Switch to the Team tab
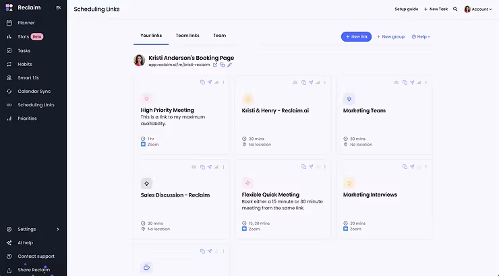The width and height of the screenshot is (499, 276). coord(220,36)
